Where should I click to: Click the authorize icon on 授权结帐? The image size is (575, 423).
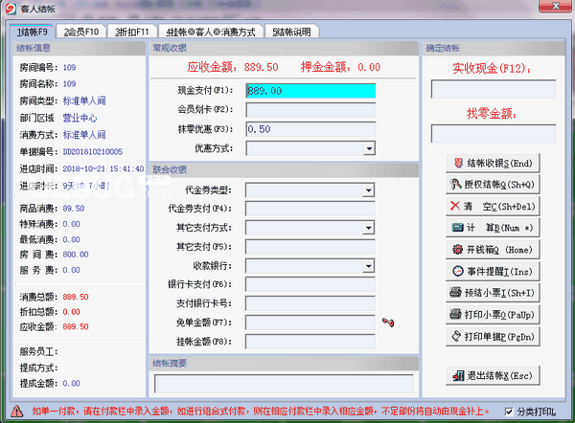(x=455, y=184)
